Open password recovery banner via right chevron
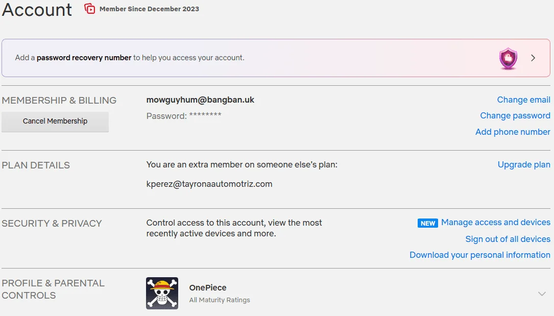 [x=533, y=58]
